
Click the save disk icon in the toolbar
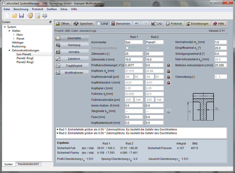(22, 16)
